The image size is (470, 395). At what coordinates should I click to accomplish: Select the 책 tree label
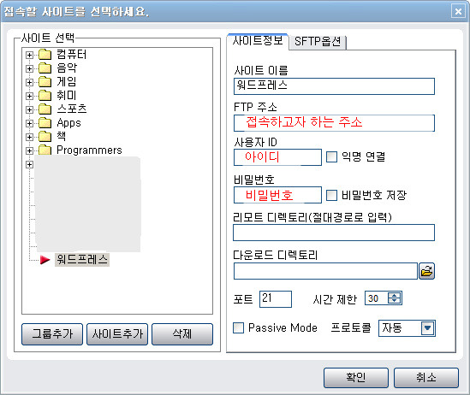click(62, 136)
